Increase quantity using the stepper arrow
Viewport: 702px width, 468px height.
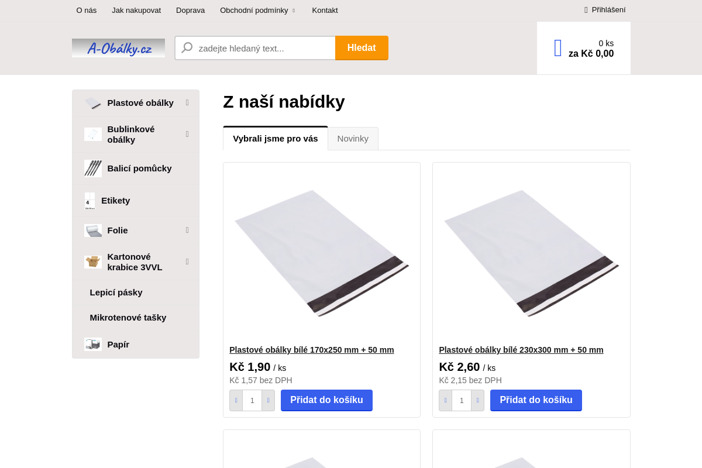tap(268, 400)
